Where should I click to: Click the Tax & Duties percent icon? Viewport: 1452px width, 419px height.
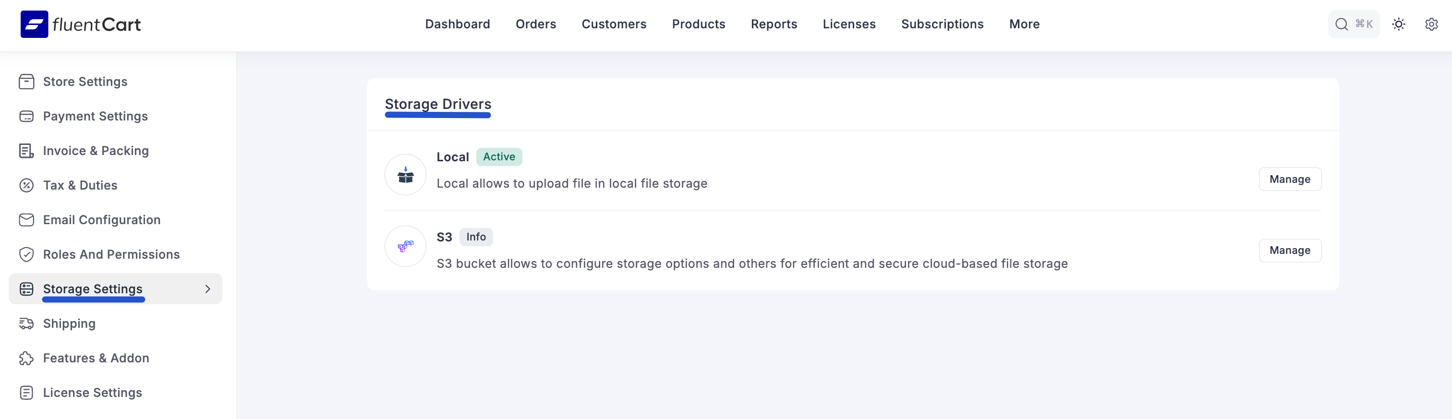pos(26,185)
